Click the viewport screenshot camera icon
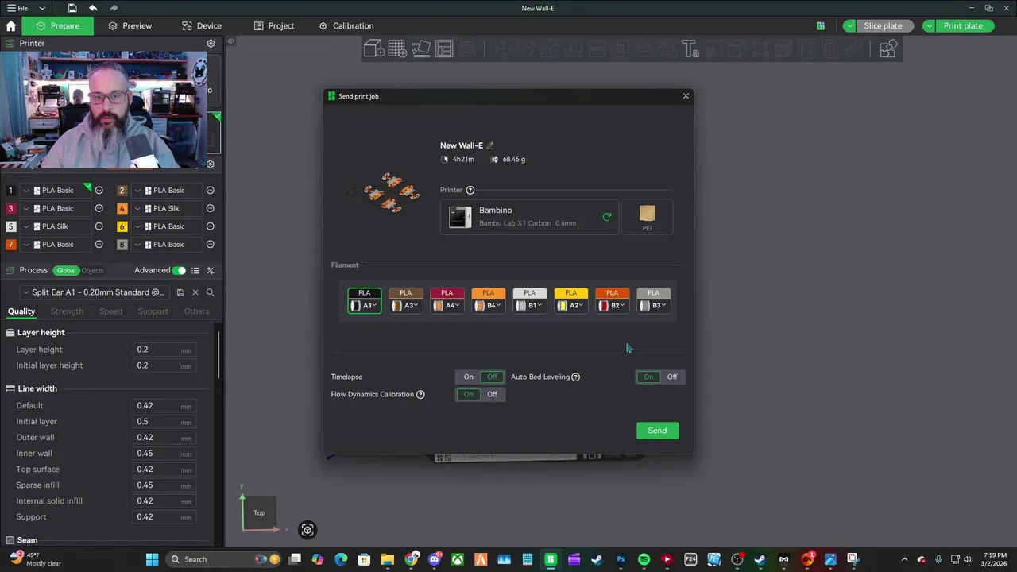Viewport: 1017px width, 572px height. 307,530
